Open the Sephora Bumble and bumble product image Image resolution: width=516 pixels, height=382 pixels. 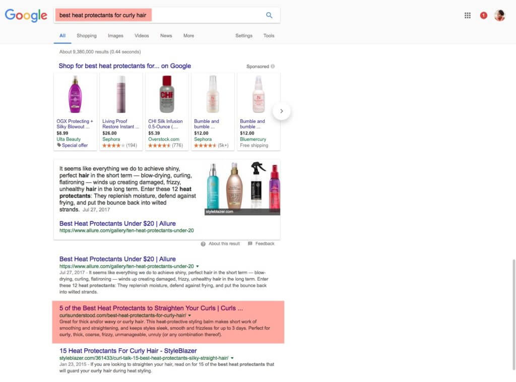tap(213, 94)
